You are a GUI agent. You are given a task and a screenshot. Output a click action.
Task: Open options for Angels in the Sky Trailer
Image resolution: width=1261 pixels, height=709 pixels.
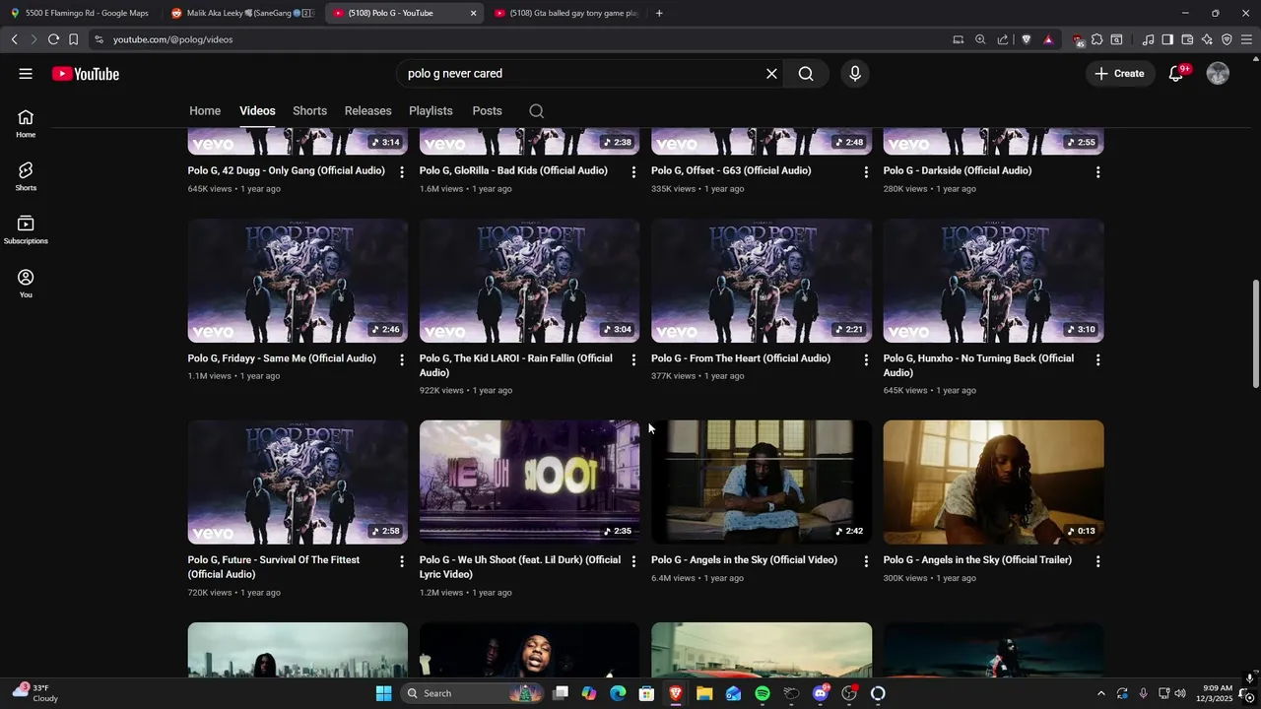(x=1097, y=561)
